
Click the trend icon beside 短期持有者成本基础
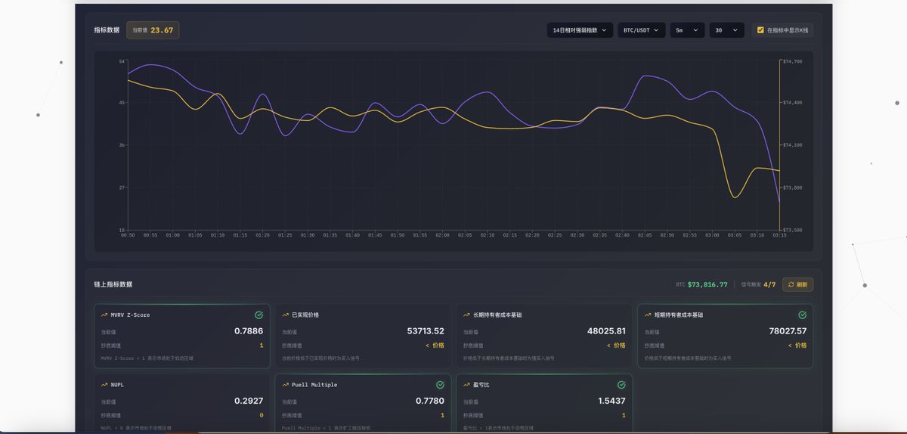(648, 315)
